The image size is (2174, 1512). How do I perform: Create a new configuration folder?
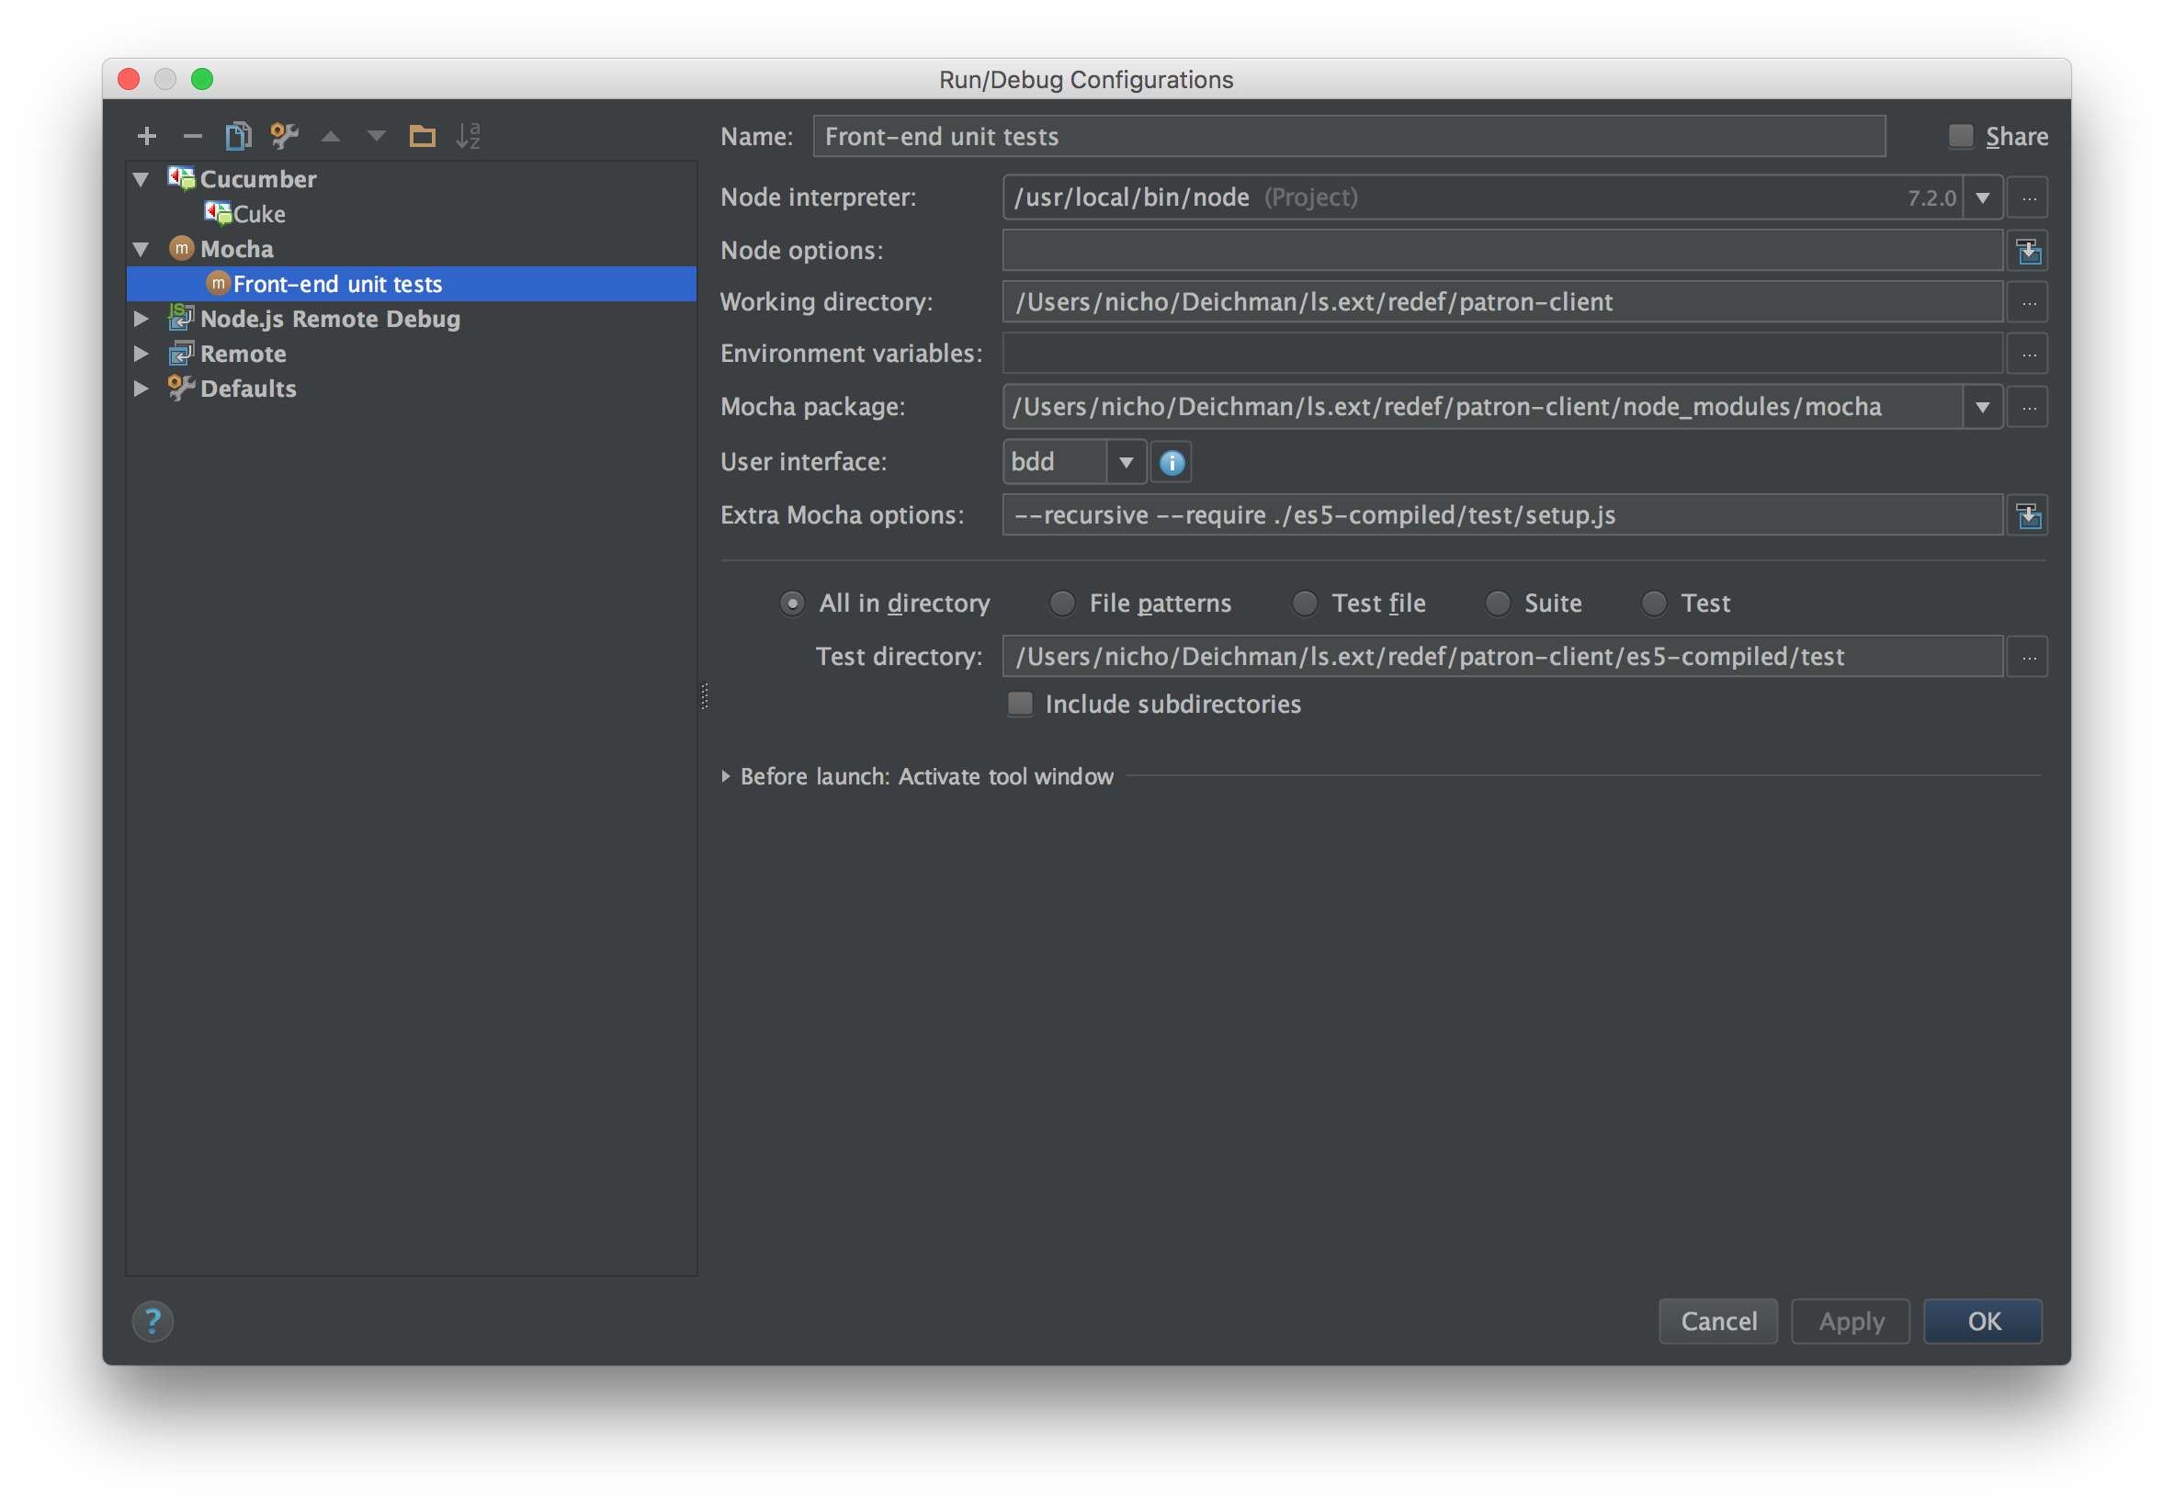tap(423, 135)
